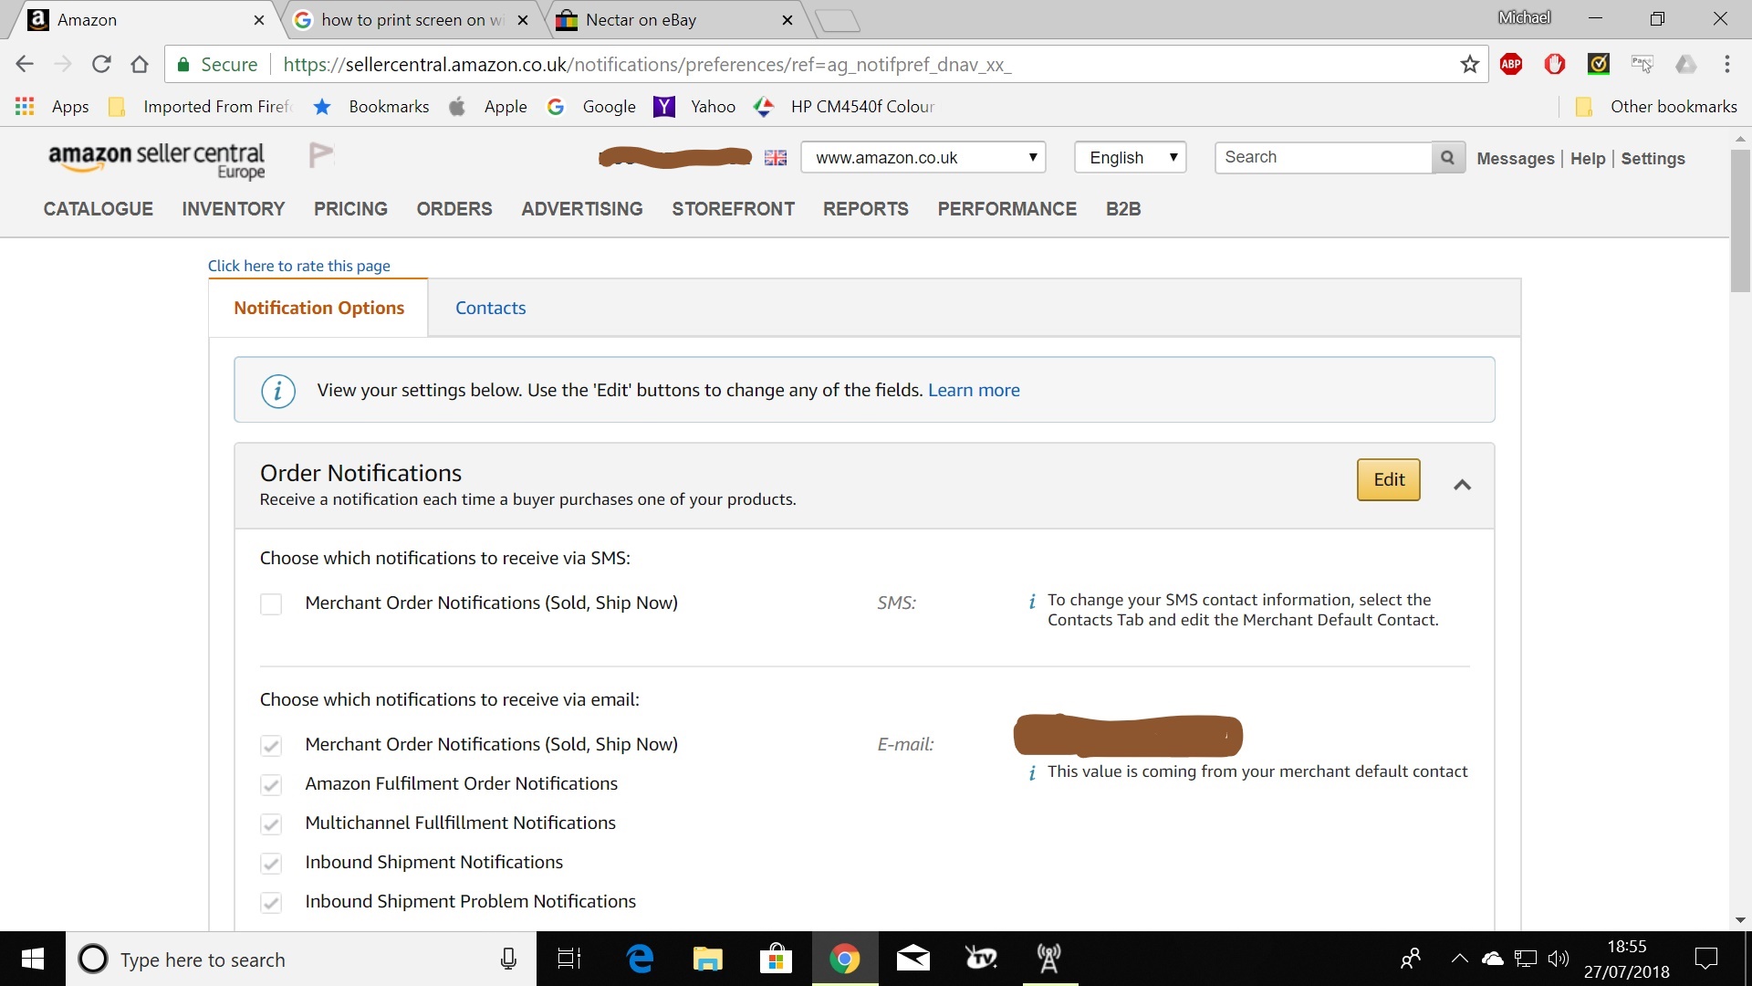This screenshot has height=986, width=1752.
Task: Click the browser Back arrow
Action: pyautogui.click(x=25, y=64)
